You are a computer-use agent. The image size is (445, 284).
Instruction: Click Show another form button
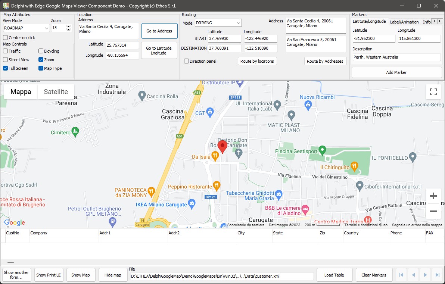point(16,275)
